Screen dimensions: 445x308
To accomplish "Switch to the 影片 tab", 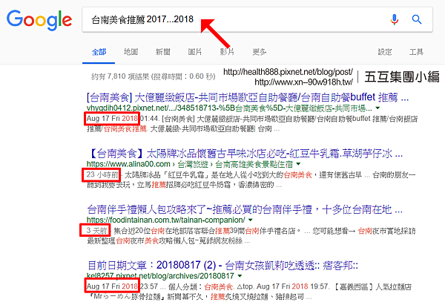I will click(227, 52).
